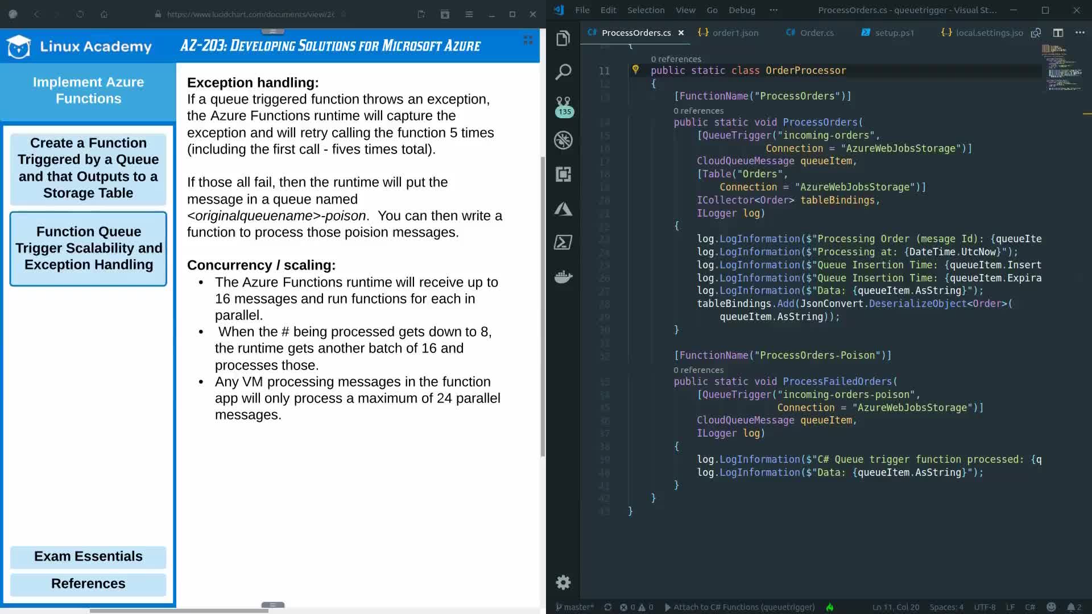
Task: Open the Search view in activity bar
Action: pos(563,72)
